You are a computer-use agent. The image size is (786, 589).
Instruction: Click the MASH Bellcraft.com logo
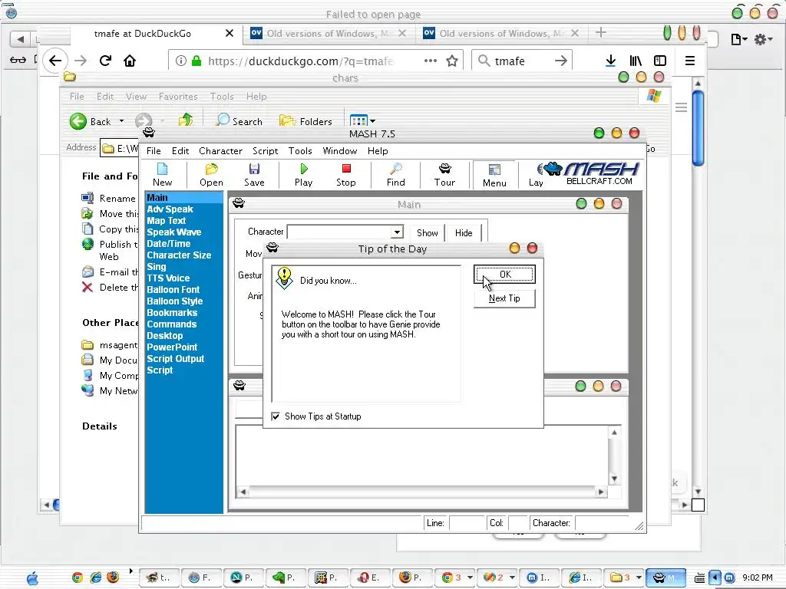(x=593, y=173)
